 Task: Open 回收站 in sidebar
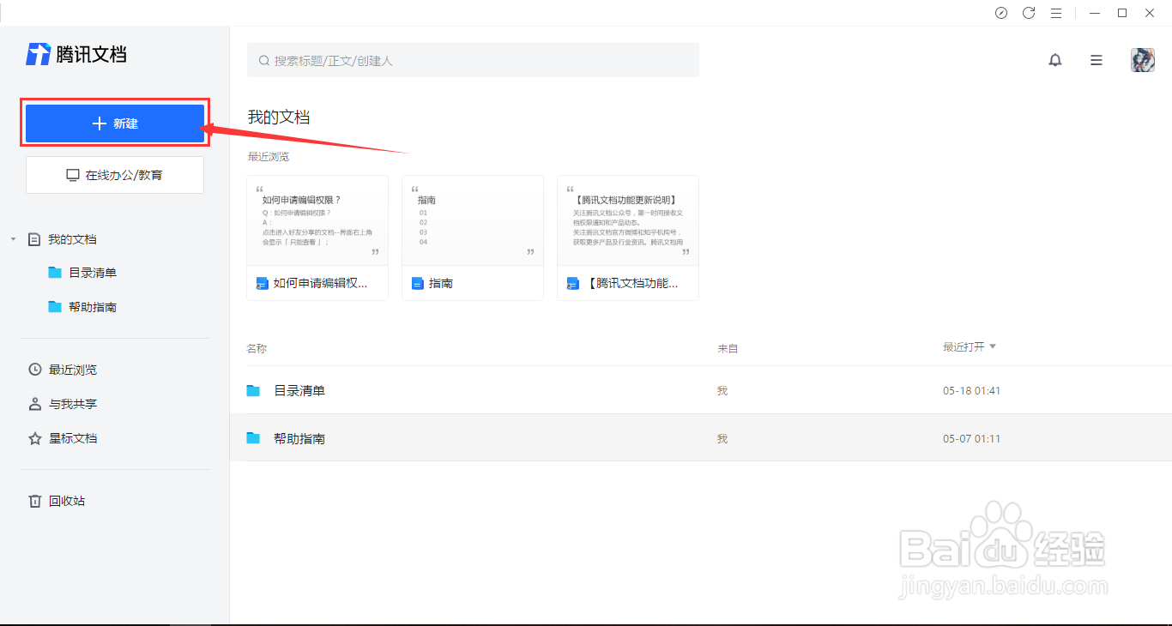point(67,501)
